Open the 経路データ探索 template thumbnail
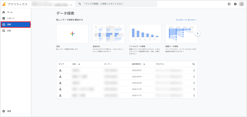Screen dimensions: 247x117 coord(181,34)
